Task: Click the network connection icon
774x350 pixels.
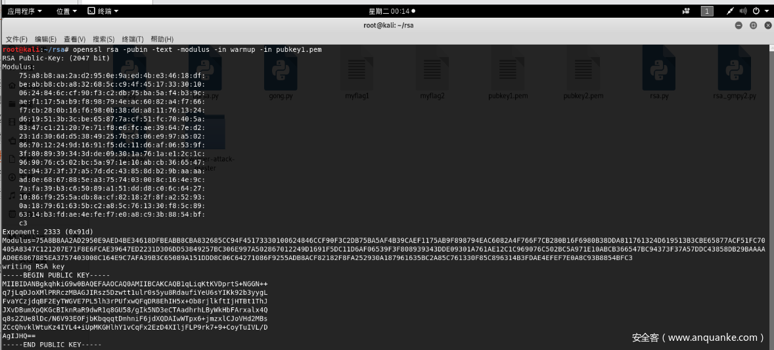Action: tap(730, 11)
